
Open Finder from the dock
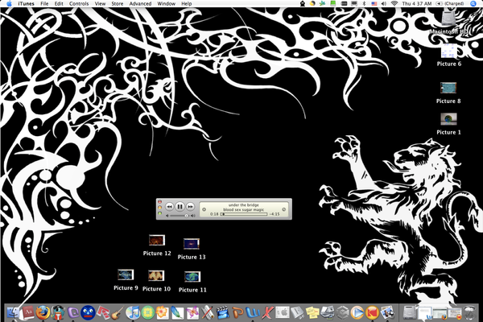(13, 313)
